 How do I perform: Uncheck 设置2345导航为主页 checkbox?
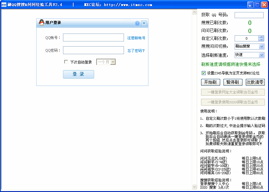click(204, 73)
